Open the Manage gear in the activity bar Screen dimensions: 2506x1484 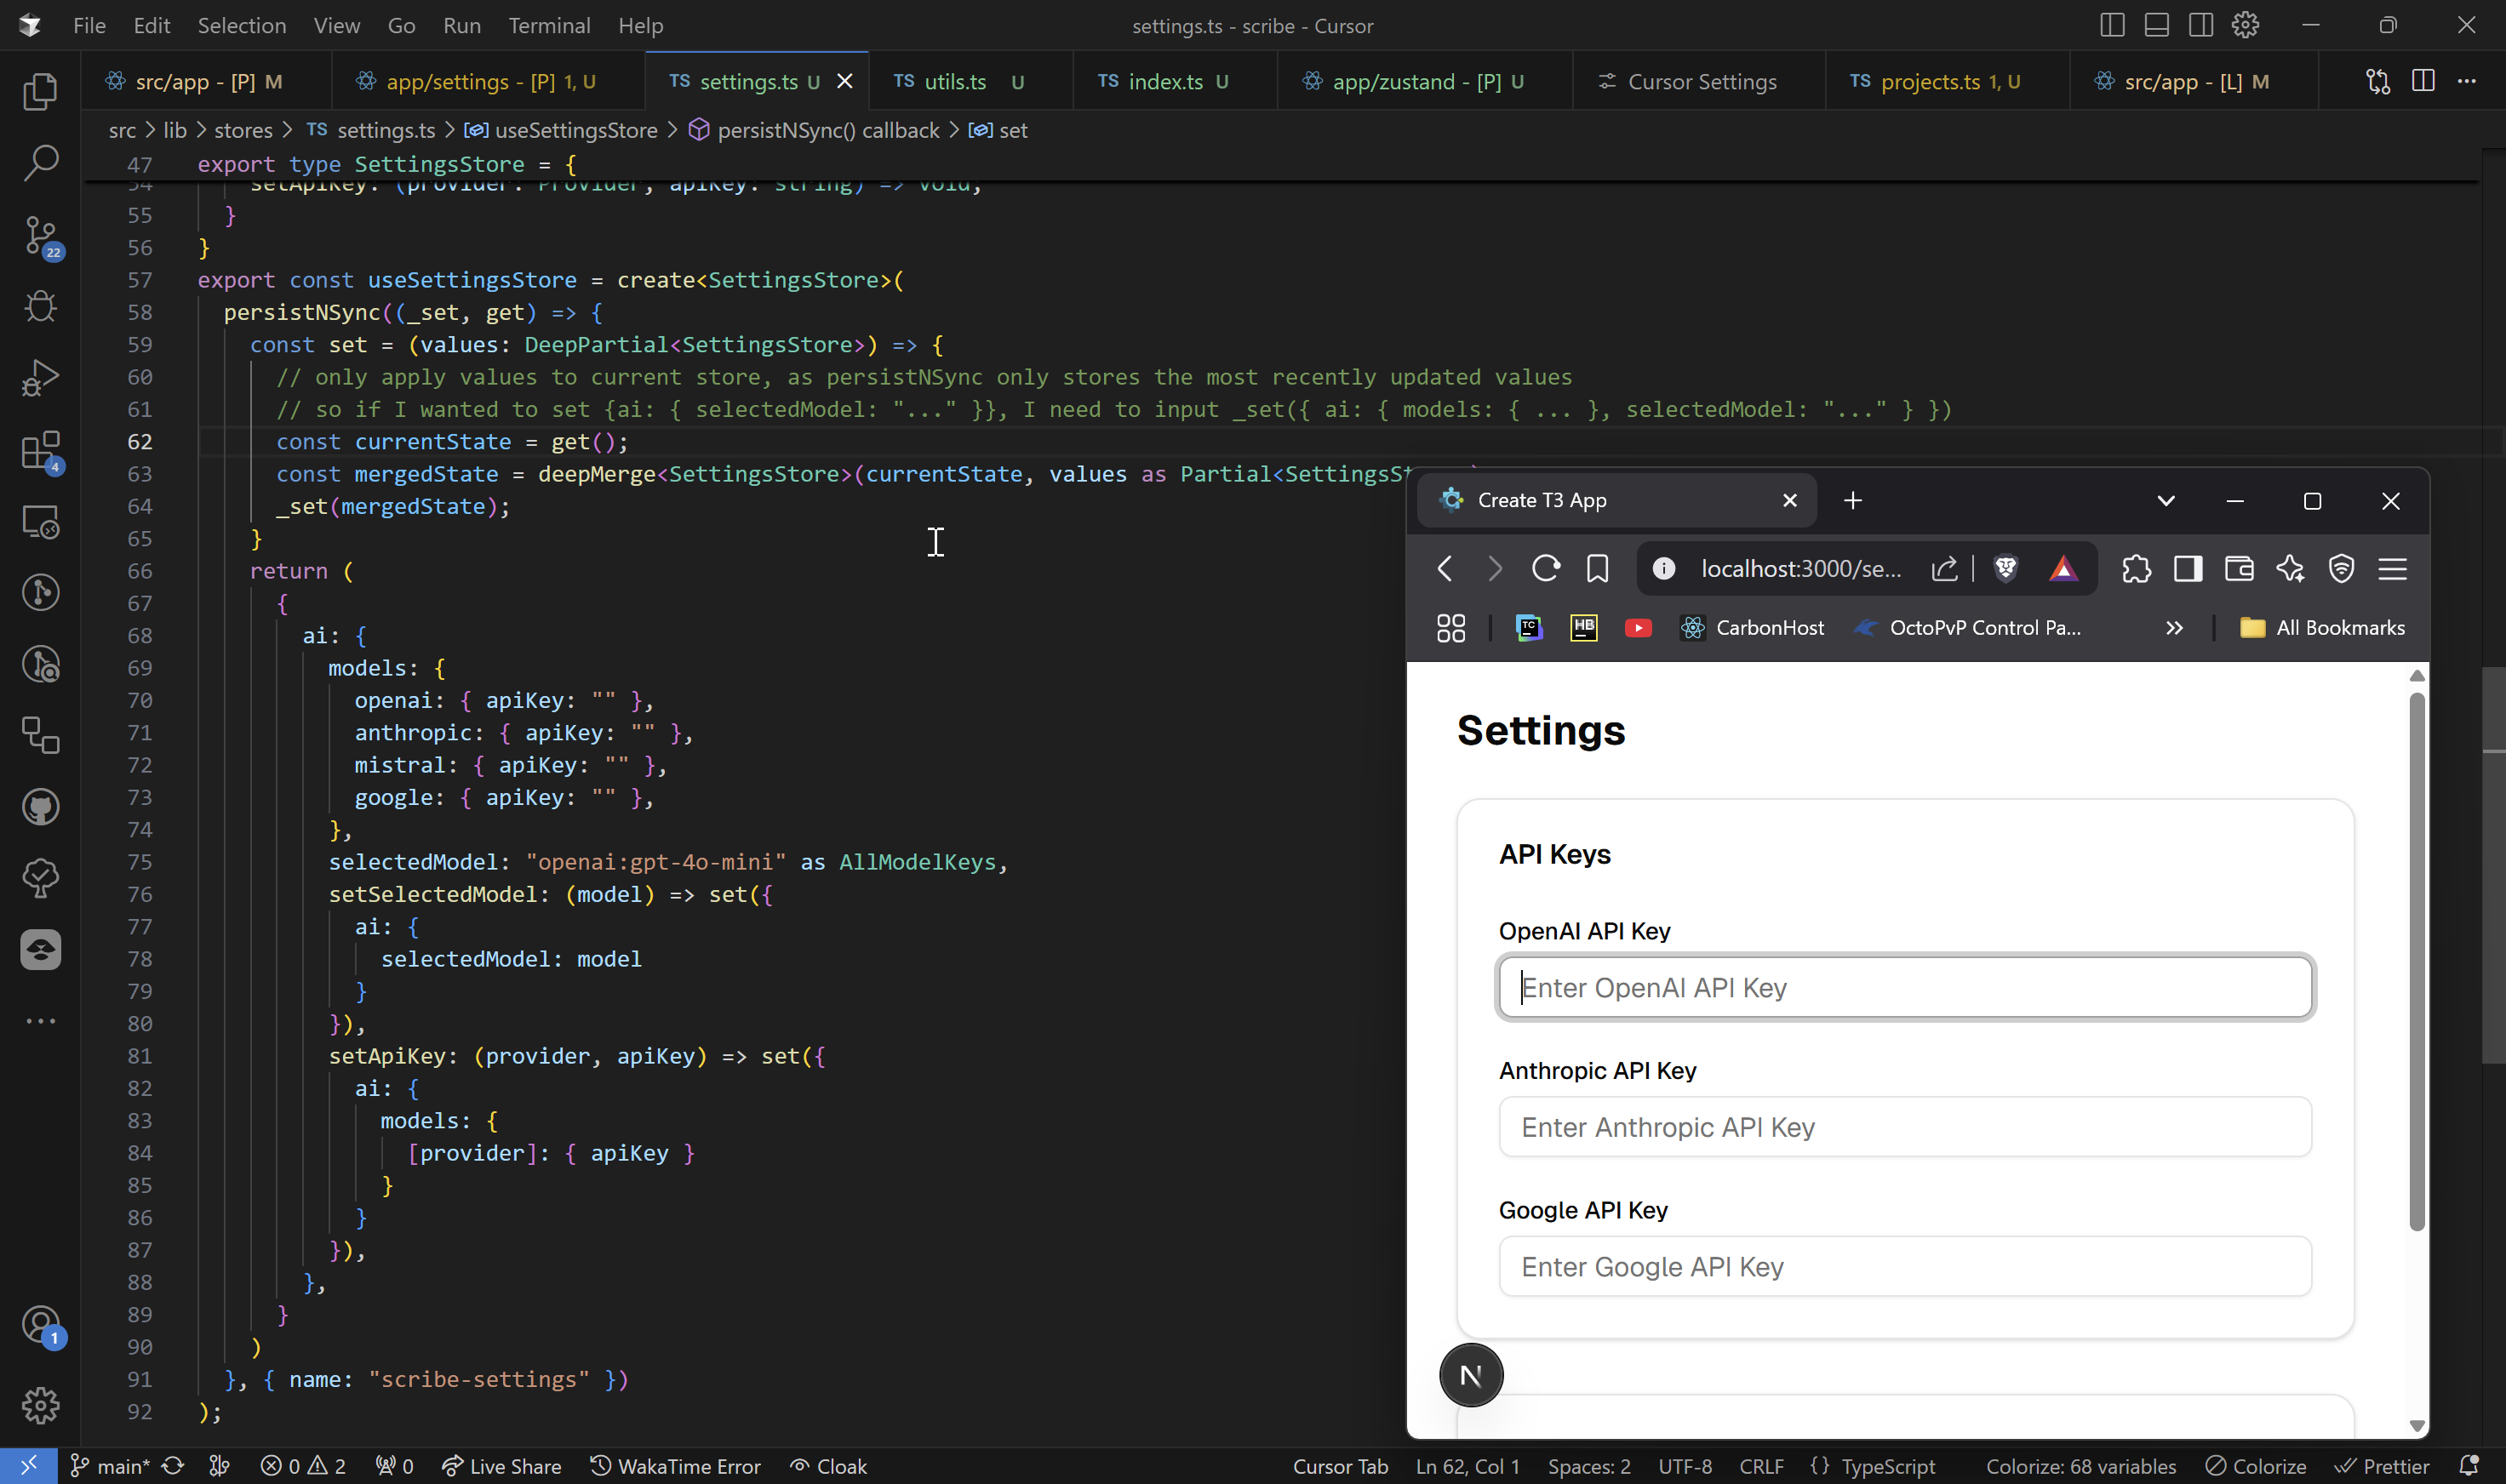click(40, 1405)
